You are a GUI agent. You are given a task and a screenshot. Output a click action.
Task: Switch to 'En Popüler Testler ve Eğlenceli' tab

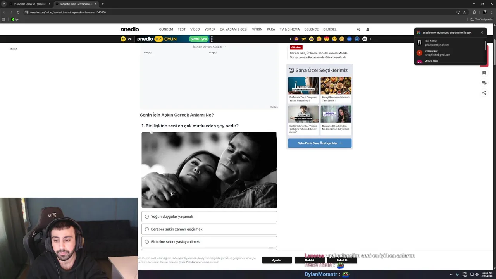[x=29, y=4]
